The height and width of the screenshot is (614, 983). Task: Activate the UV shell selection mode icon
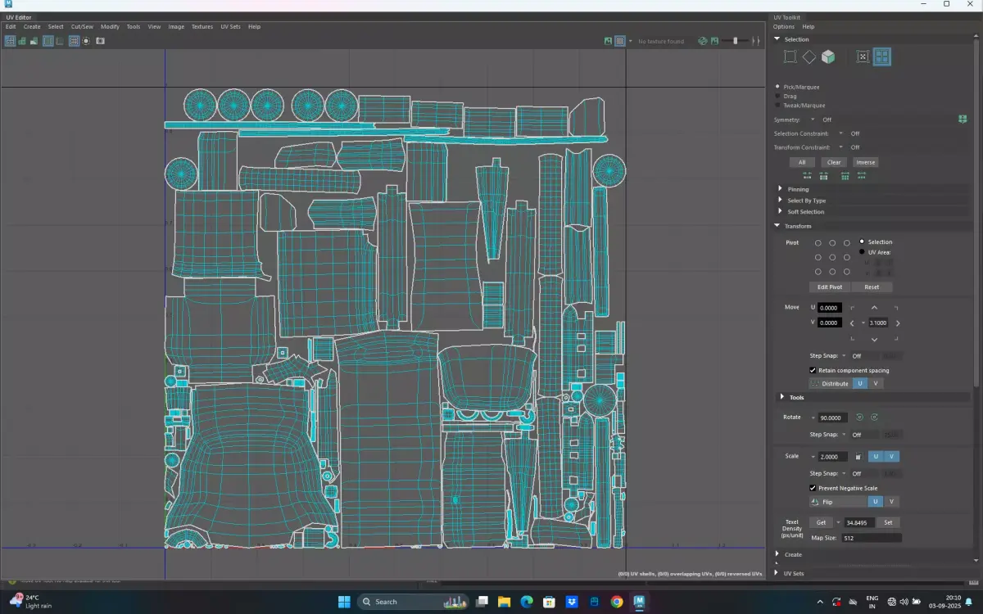[882, 56]
